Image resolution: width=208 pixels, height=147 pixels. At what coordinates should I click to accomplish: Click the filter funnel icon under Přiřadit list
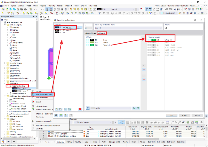88,108
